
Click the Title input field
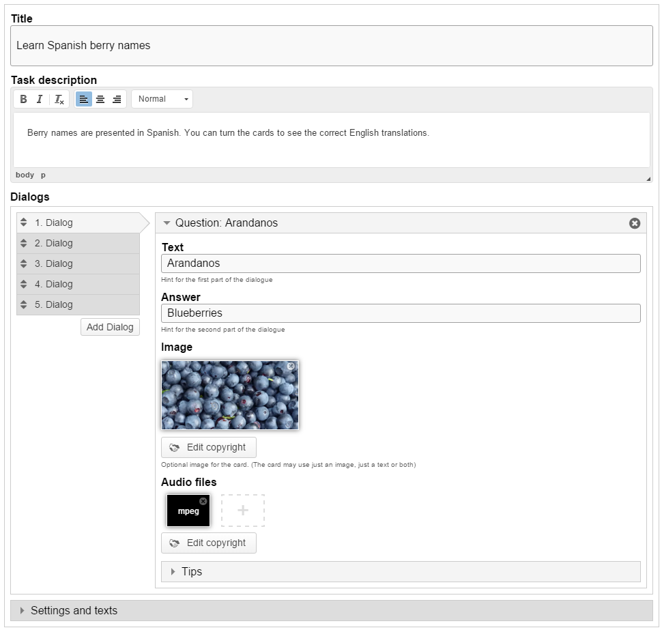[332, 46]
